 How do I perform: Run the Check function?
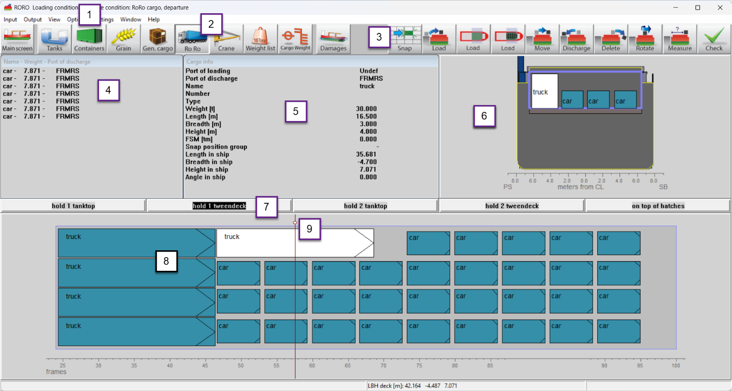tap(714, 39)
